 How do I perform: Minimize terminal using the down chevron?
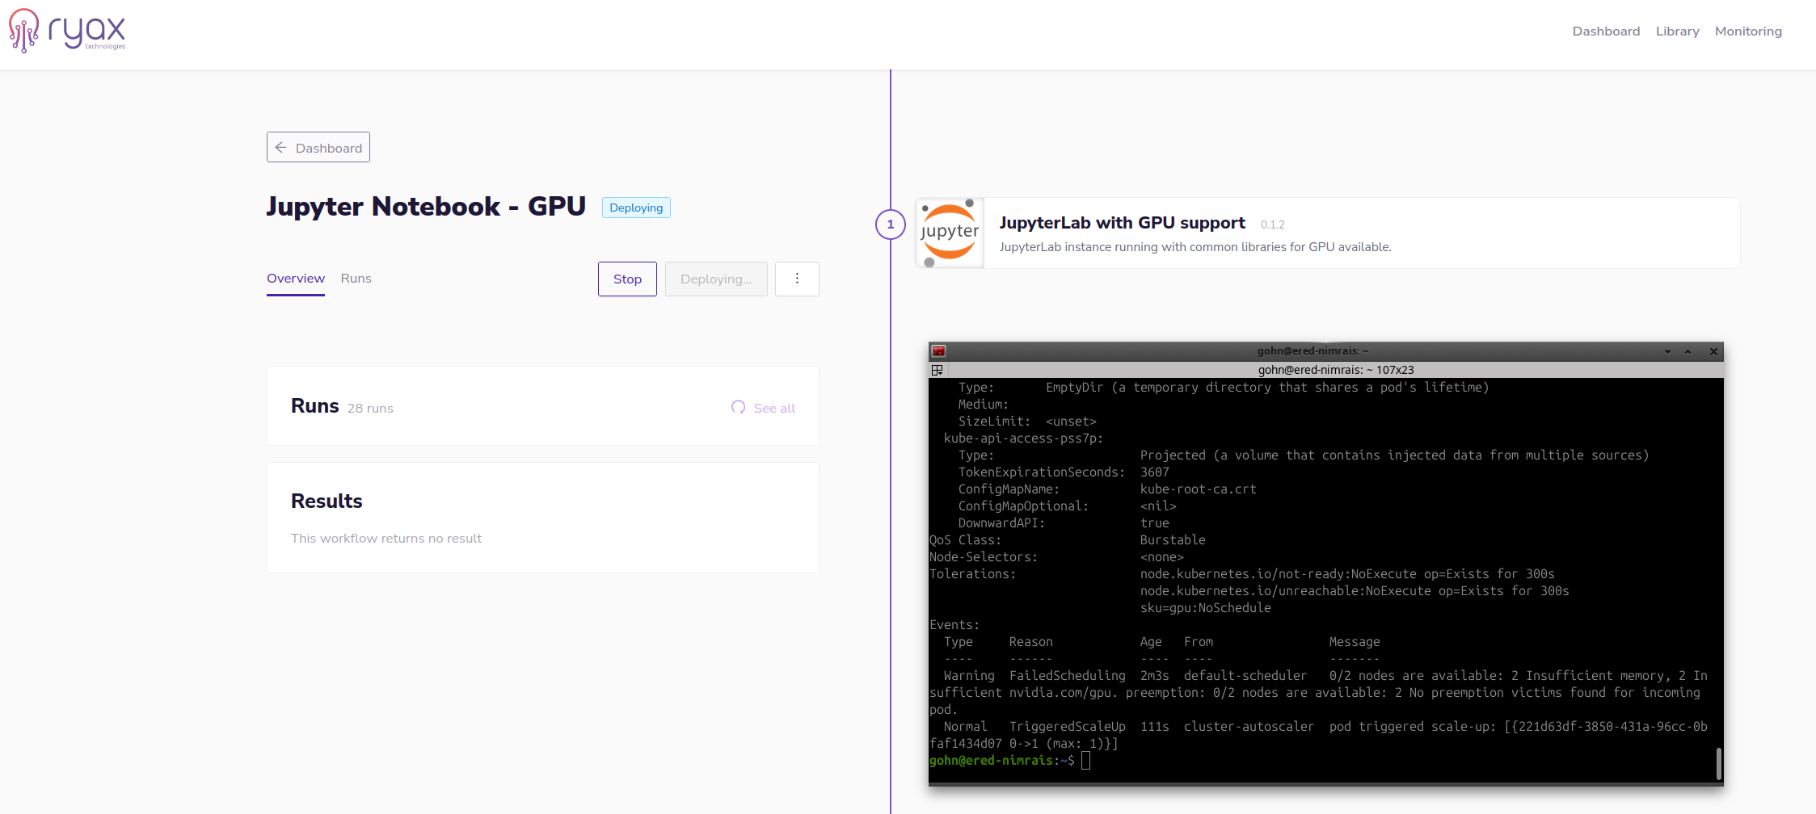(1667, 351)
